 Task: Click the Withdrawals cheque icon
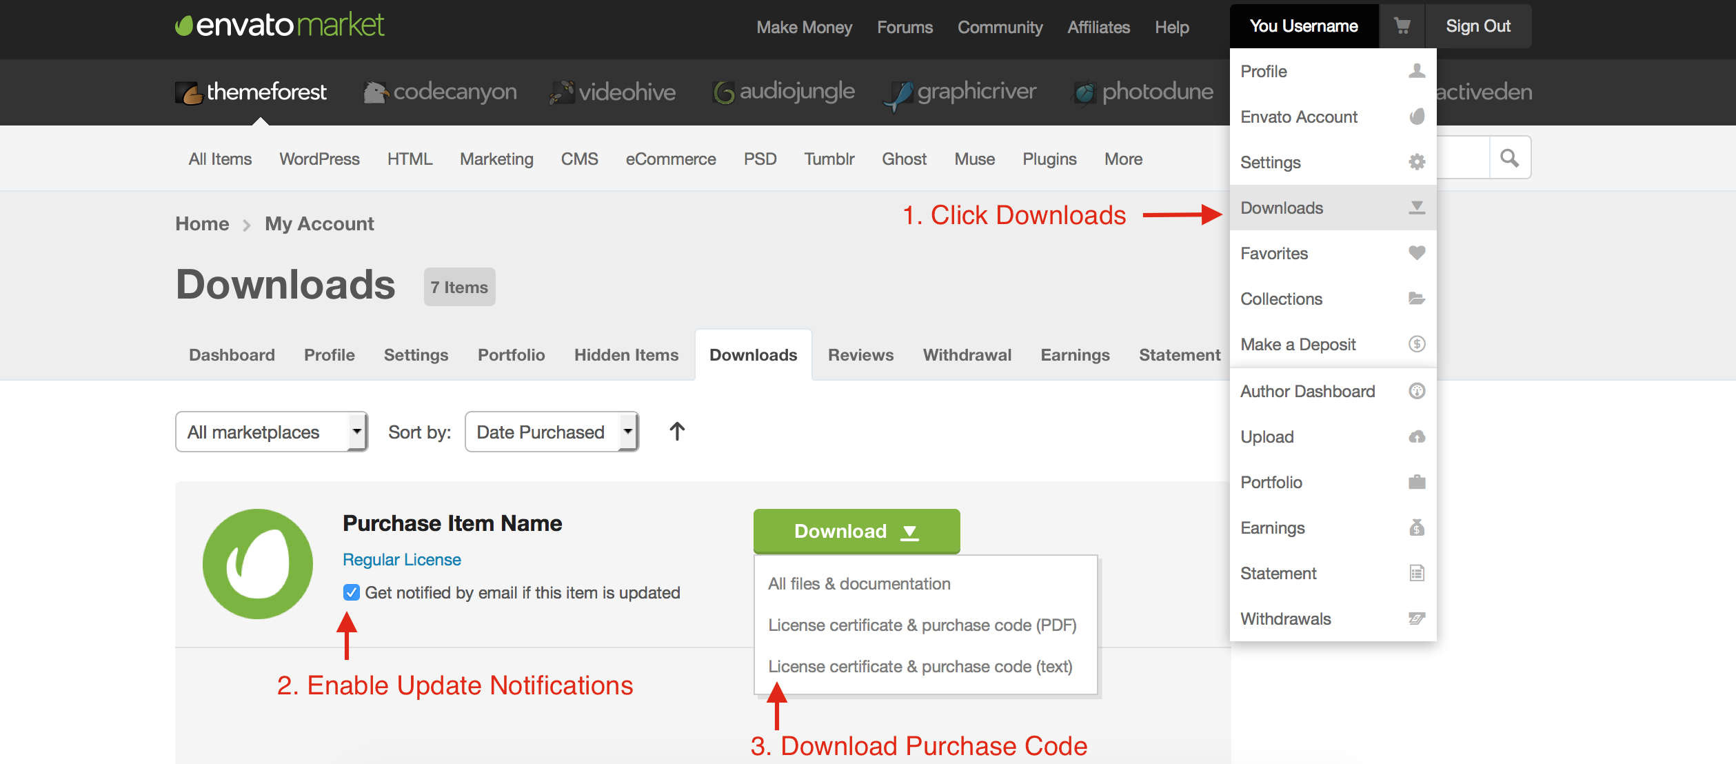tap(1417, 619)
